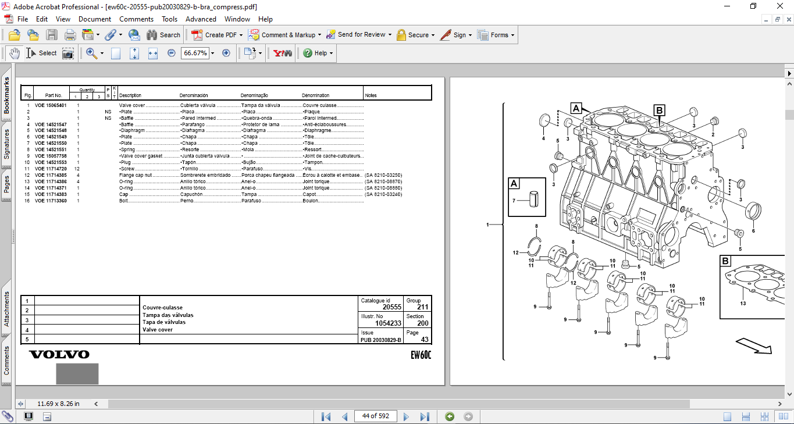Click the Fit Width icon

pyautogui.click(x=153, y=53)
